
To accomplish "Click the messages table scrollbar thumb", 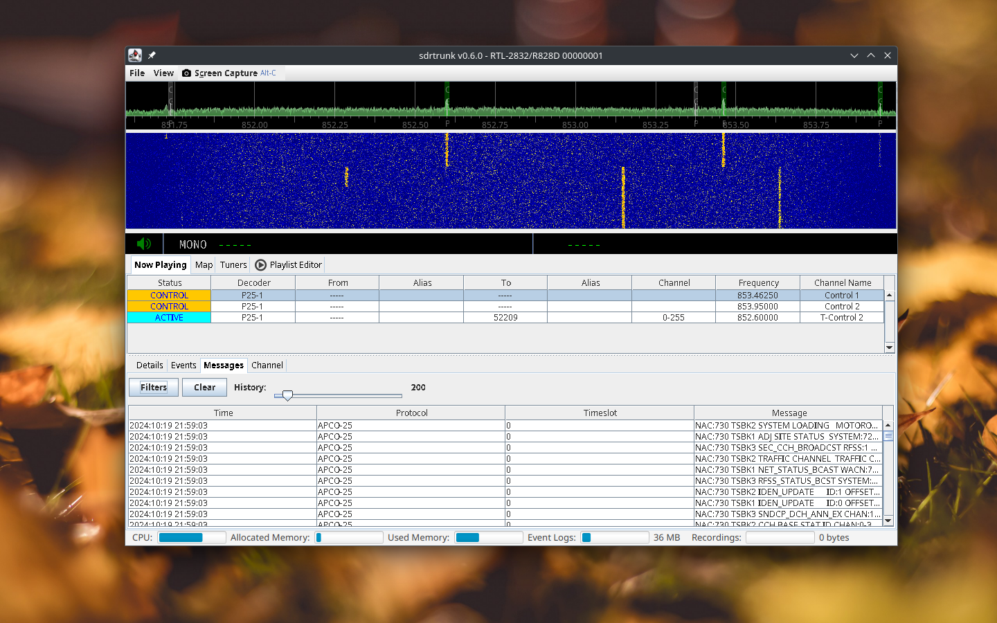I will point(888,436).
